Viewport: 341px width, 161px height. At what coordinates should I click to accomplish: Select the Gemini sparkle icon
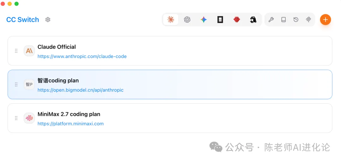[x=204, y=20]
